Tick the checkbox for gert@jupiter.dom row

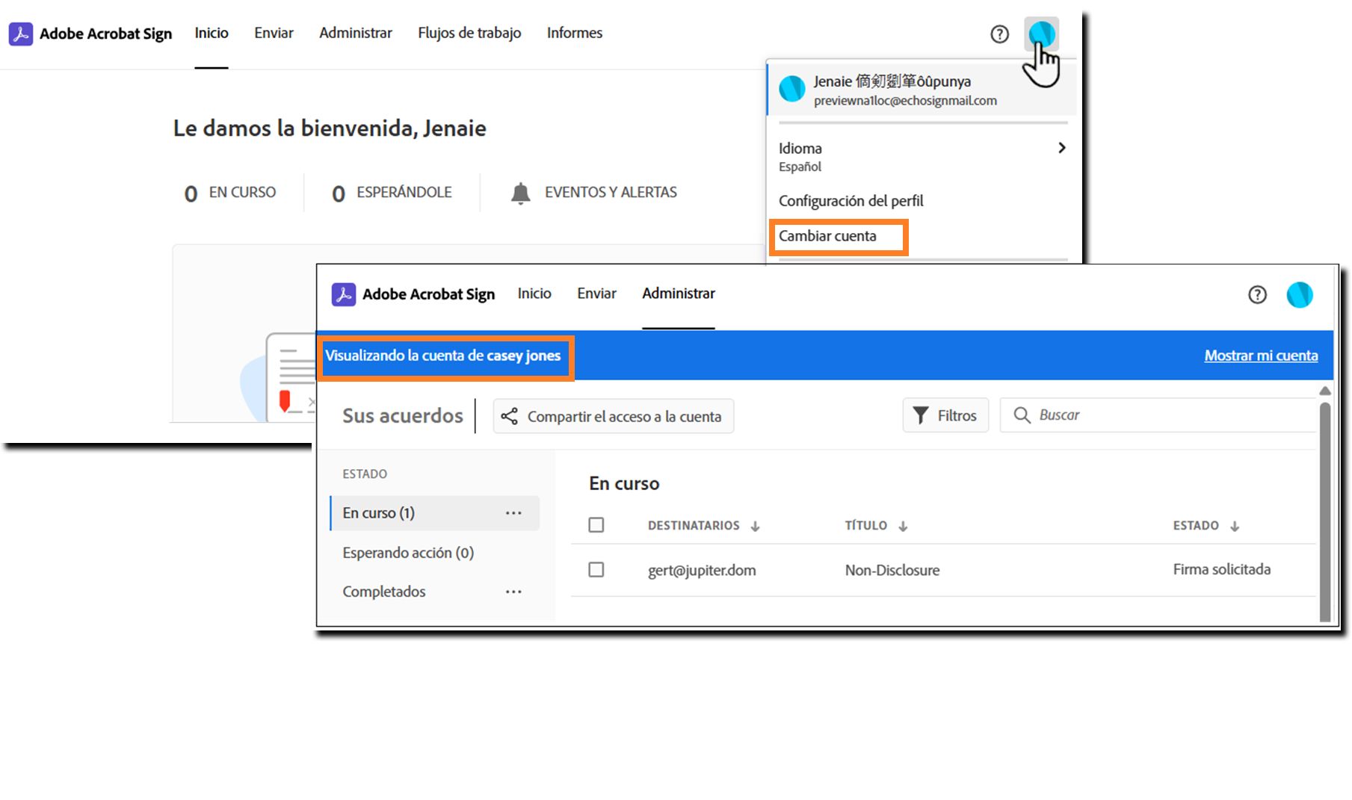(596, 570)
